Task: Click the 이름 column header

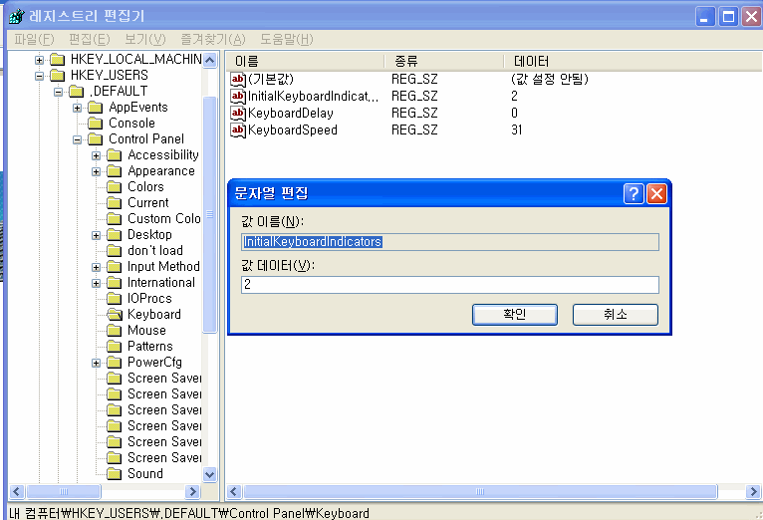Action: tap(305, 62)
